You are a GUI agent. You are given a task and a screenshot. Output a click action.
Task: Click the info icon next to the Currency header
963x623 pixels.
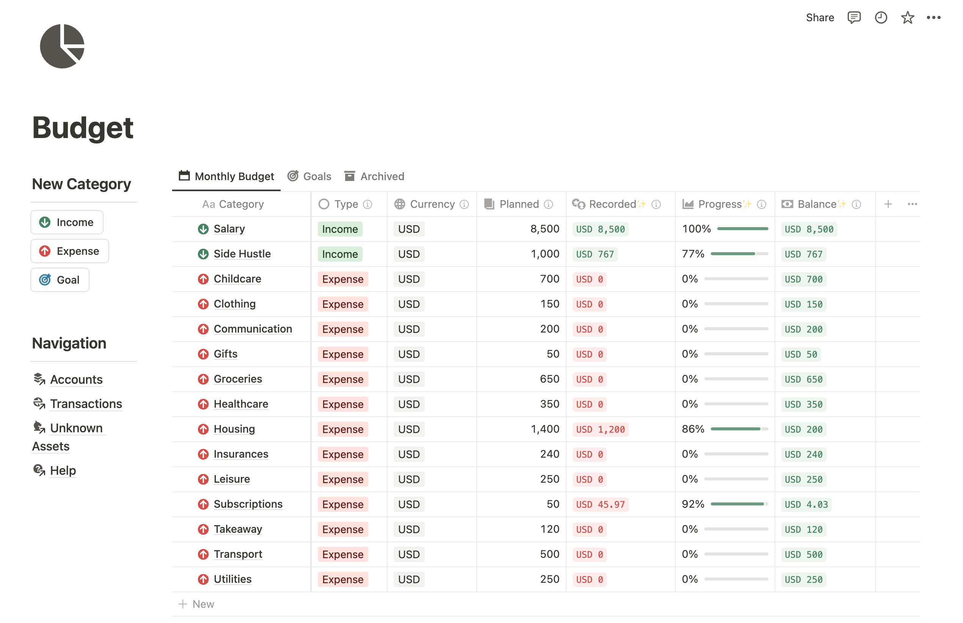464,204
